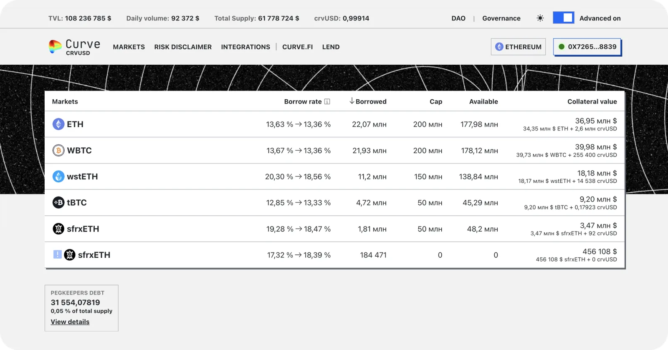
Task: Sort by the Borrow rate column header
Action: (303, 101)
